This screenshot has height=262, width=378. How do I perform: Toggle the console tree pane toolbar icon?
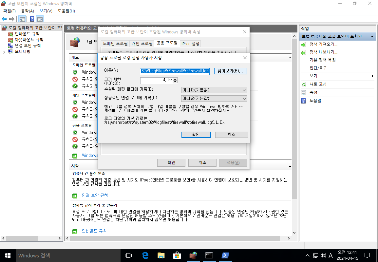[x=22, y=19]
